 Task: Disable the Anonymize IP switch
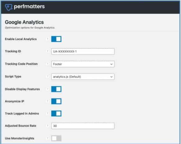point(56,101)
